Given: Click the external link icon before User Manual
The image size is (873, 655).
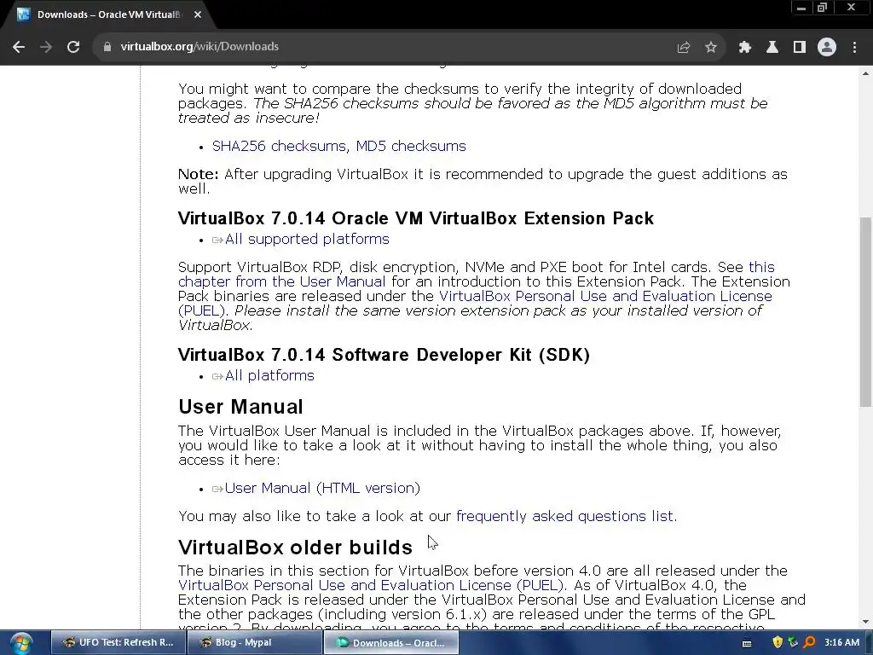Looking at the screenshot, I should [x=217, y=490].
